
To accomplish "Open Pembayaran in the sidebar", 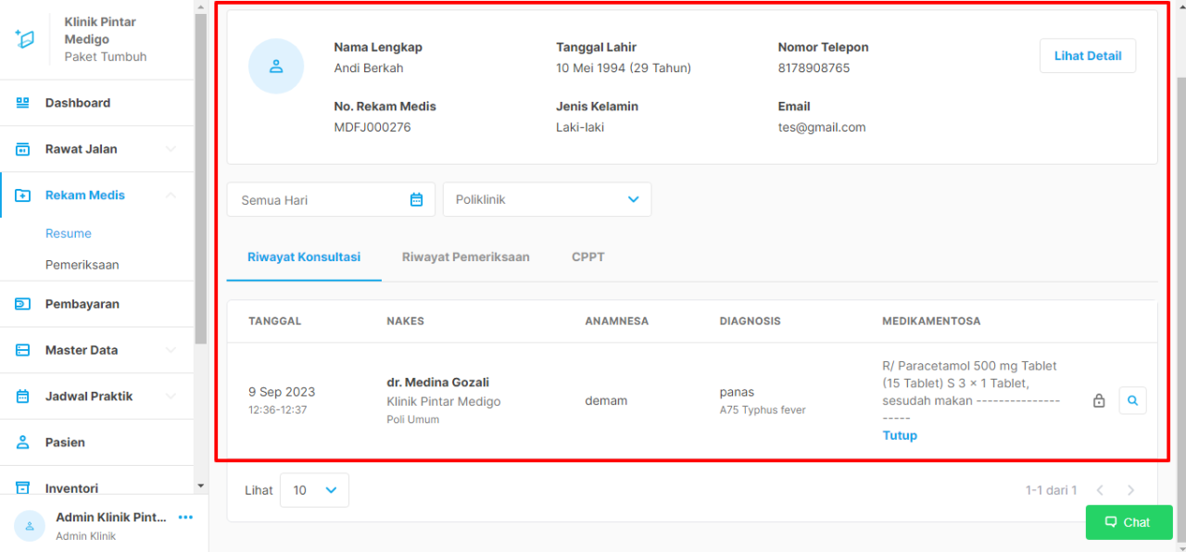I will tap(82, 304).
